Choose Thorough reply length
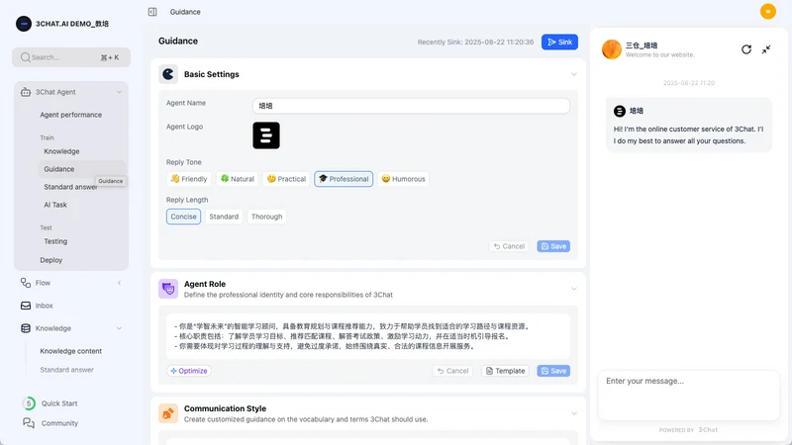This screenshot has width=792, height=445. (x=266, y=217)
